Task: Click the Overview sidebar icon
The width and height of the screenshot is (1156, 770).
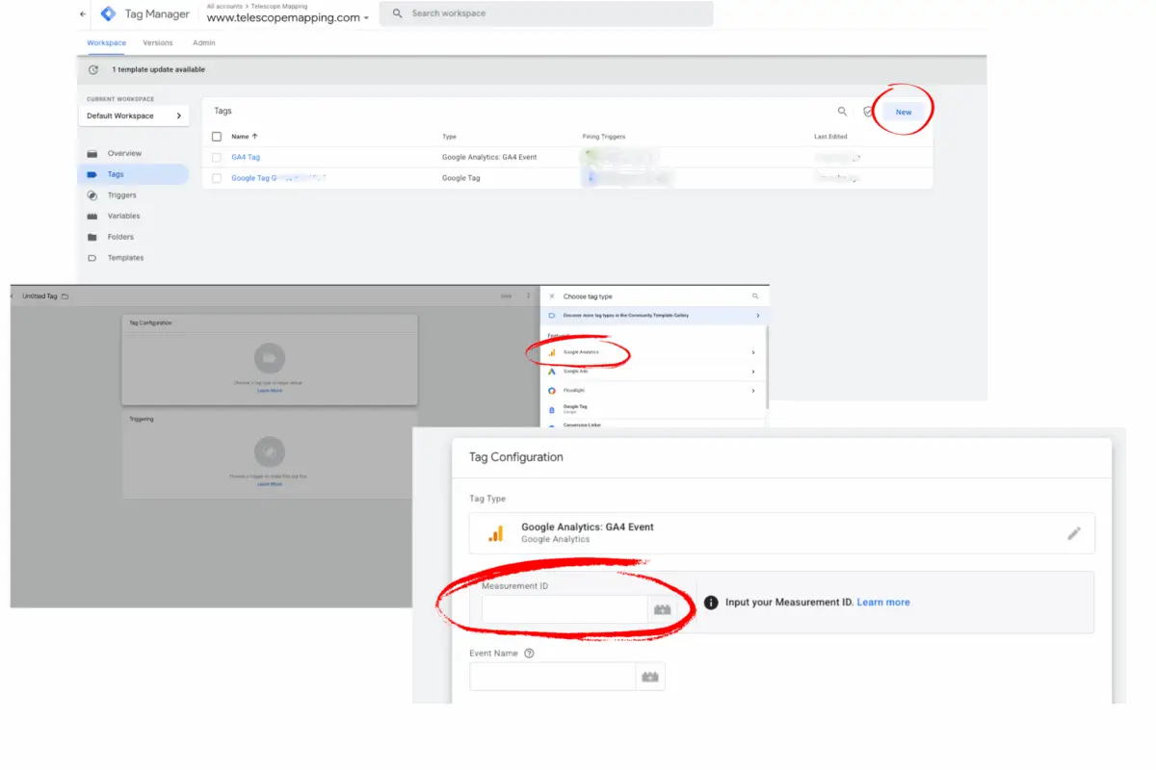Action: (x=92, y=154)
